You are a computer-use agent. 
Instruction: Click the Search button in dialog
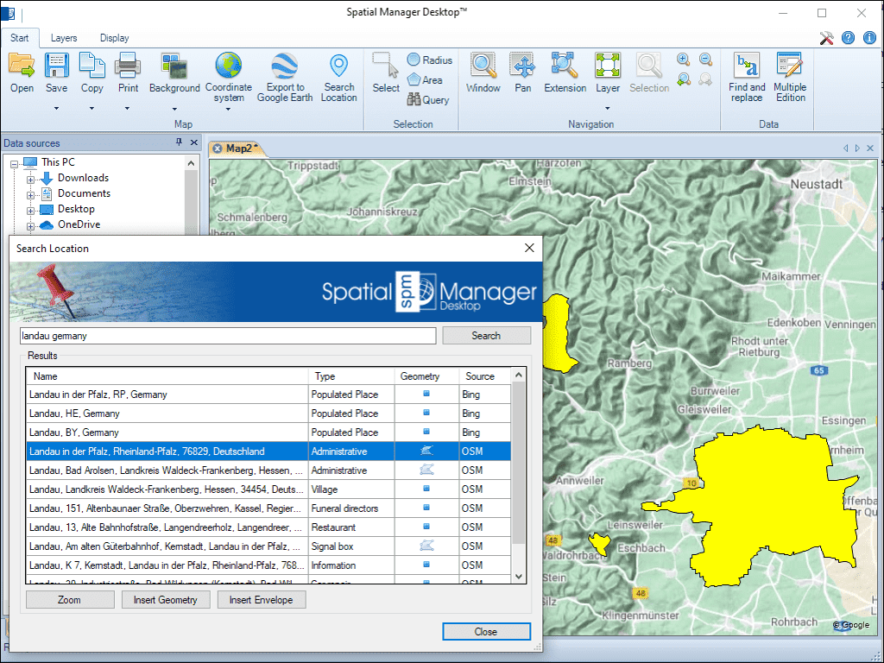pyautogui.click(x=486, y=336)
